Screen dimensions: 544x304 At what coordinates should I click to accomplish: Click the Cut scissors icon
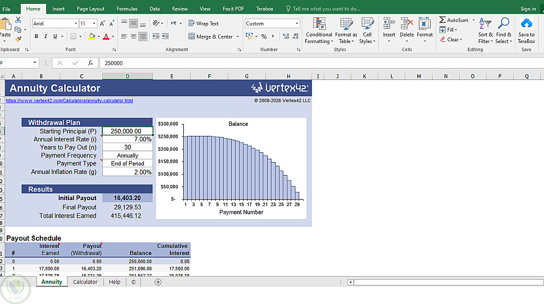click(18, 20)
